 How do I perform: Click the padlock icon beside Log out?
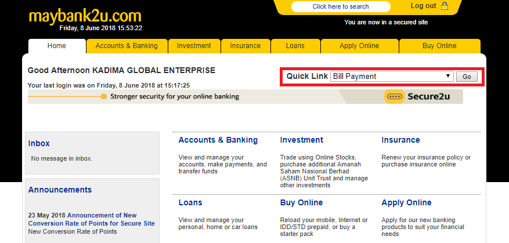click(445, 6)
